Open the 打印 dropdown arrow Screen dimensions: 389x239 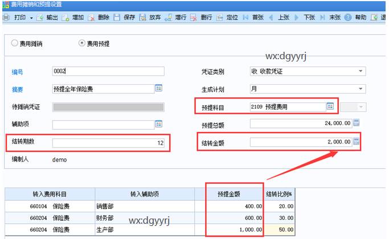(30, 17)
